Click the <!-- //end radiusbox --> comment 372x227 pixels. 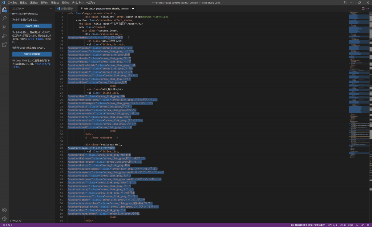pos(101,138)
